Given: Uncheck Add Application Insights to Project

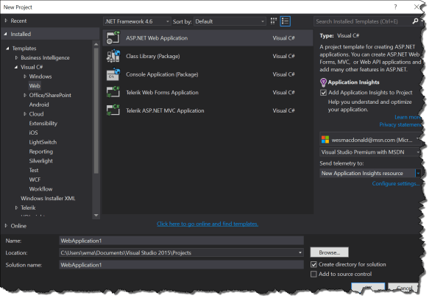Looking at the screenshot, I should pyautogui.click(x=323, y=93).
